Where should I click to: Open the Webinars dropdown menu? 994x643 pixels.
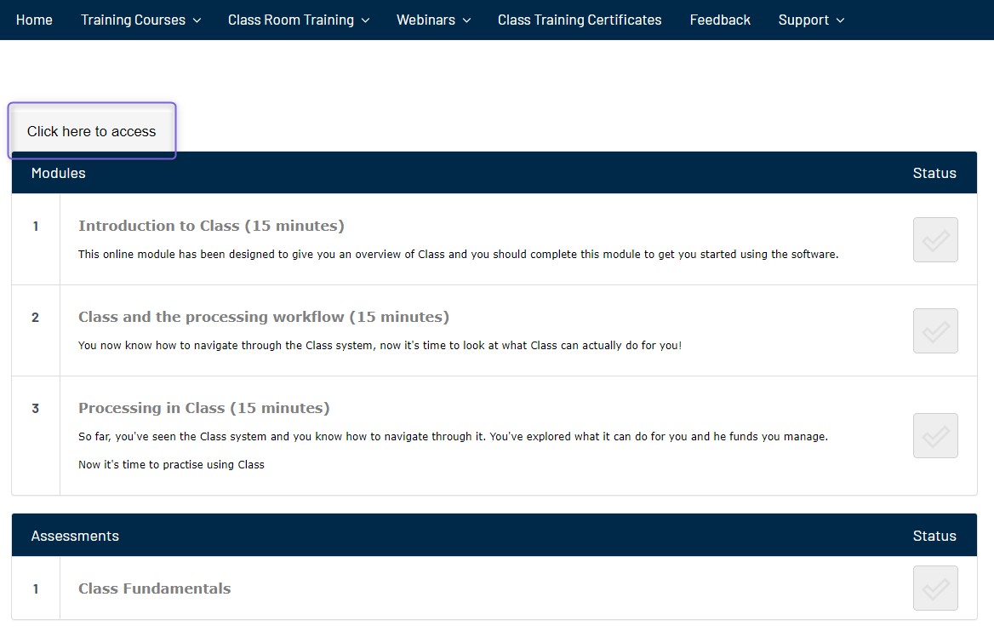click(433, 20)
